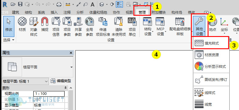Screen dimensions: 239x110
Task: Select the 管理 ribbon tab
Action: (x=142, y=13)
